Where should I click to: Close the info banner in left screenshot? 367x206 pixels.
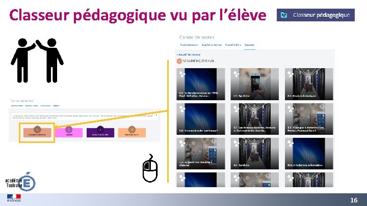point(156,115)
